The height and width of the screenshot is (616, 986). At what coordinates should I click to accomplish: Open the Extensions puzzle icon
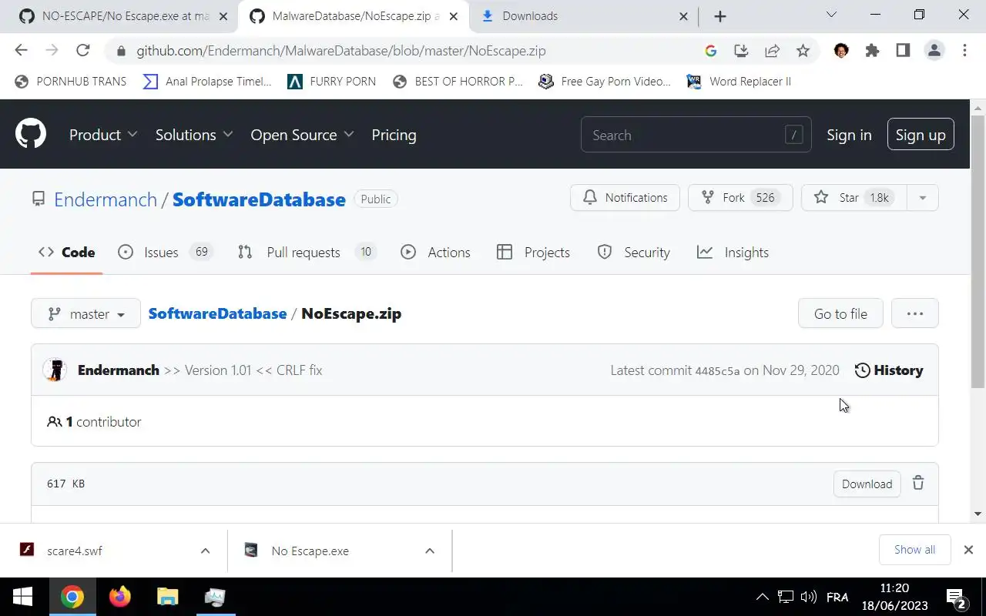(x=872, y=50)
